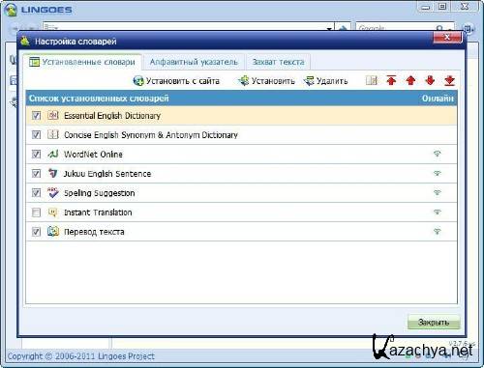This screenshot has height=368, width=484.
Task: Click online signal icon for Перевод текста
Action: tap(438, 231)
